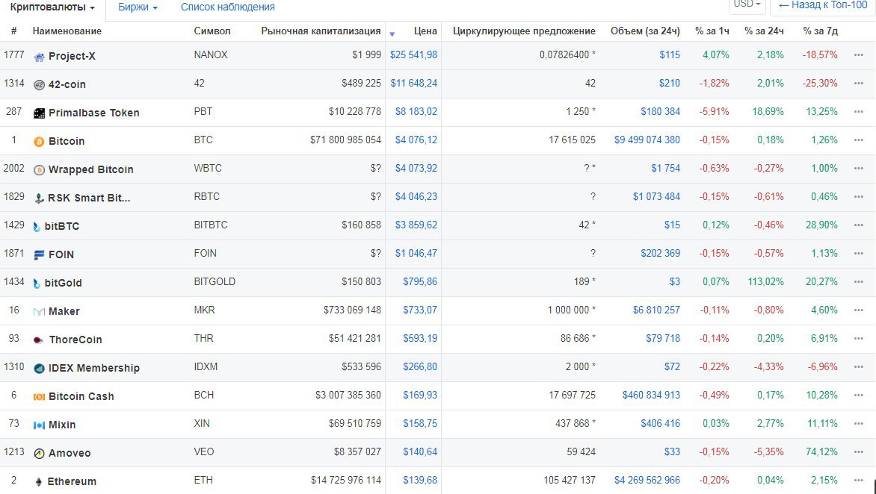Click bitGold 24h change 113,02%
Image resolution: width=876 pixels, height=494 pixels.
765,281
